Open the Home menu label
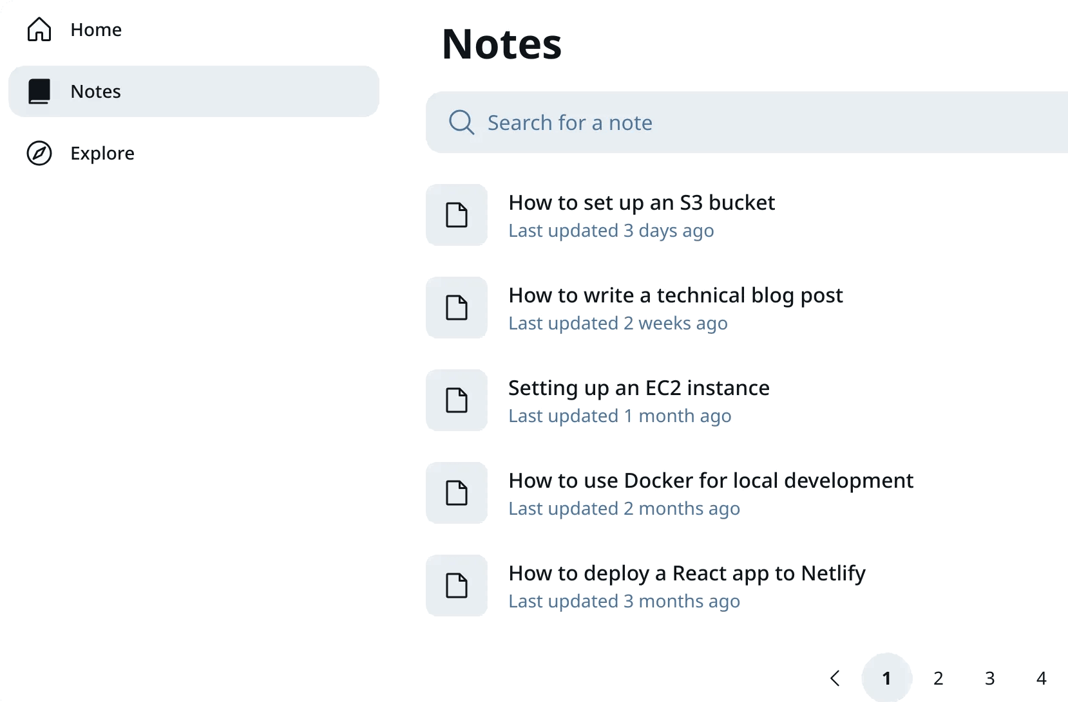1068x702 pixels. [x=96, y=30]
